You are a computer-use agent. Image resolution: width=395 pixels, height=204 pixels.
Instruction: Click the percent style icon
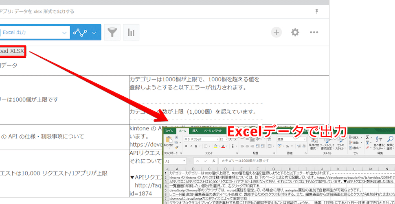287,146
